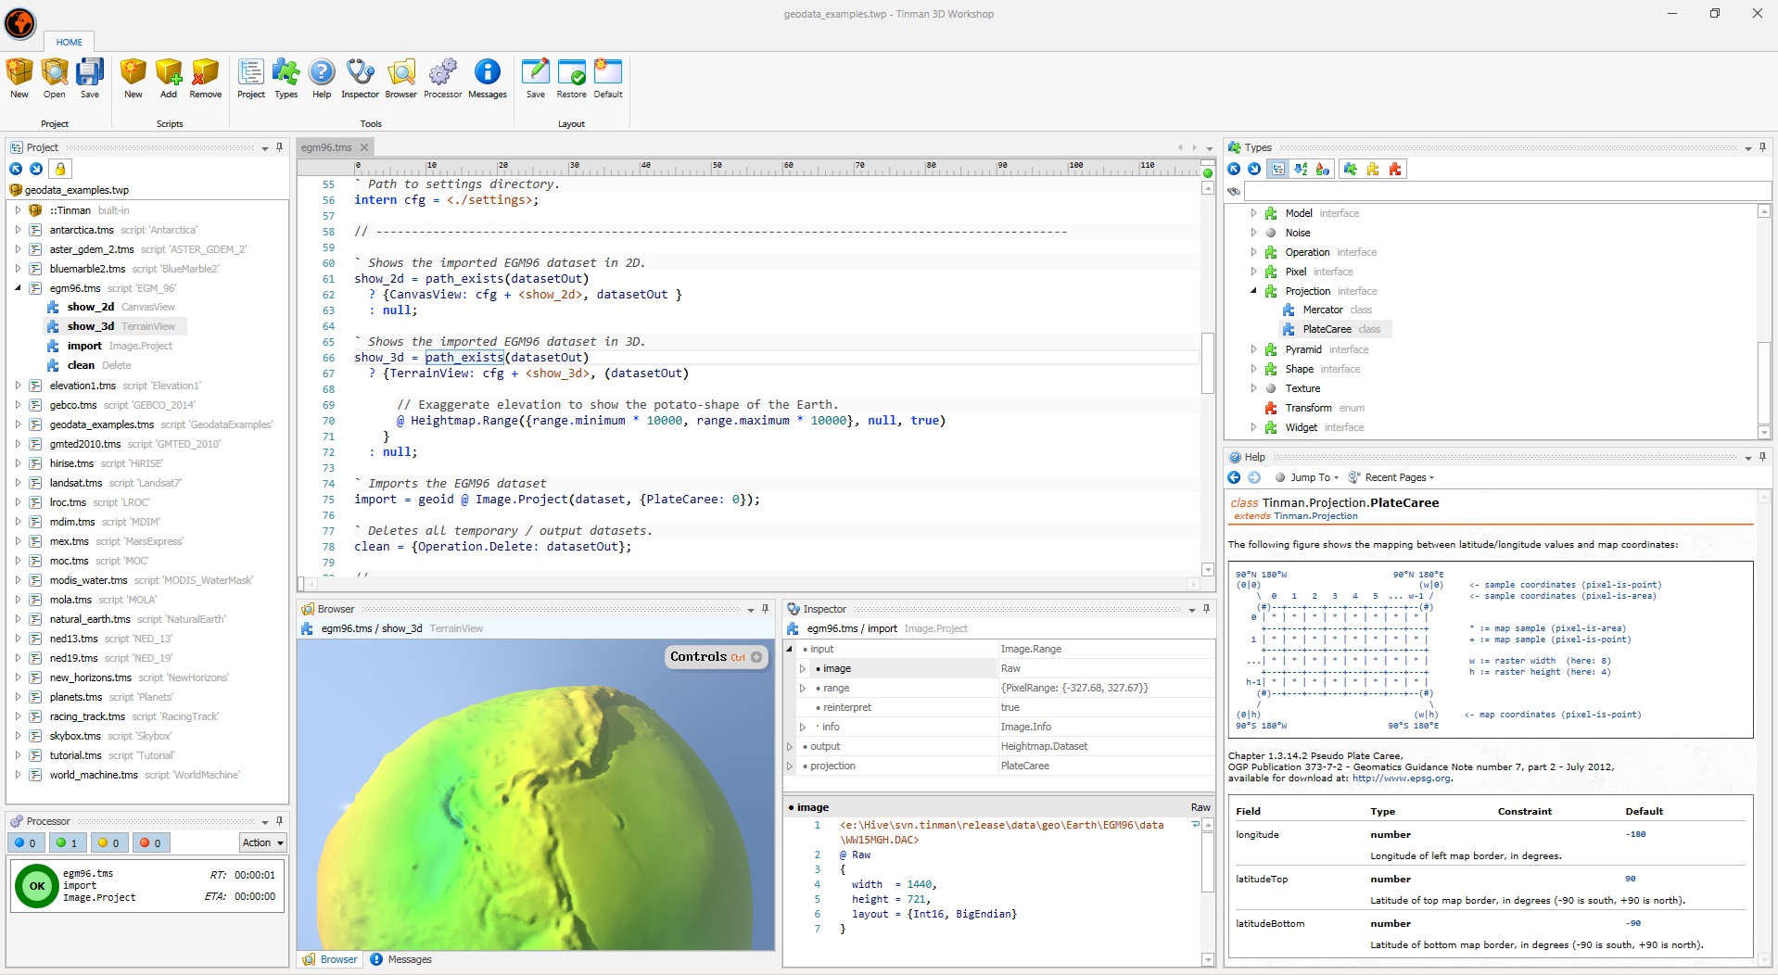Click the OK status indicator in Processor
This screenshot has width=1778, height=975.
point(37,885)
